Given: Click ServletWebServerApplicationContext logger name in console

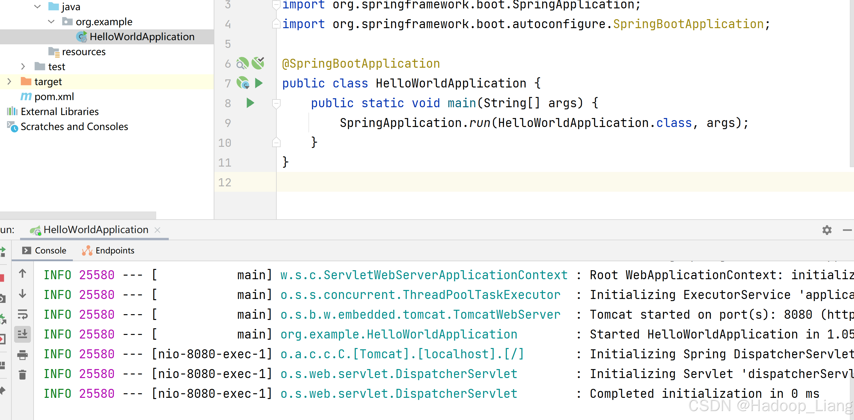Looking at the screenshot, I should (424, 275).
